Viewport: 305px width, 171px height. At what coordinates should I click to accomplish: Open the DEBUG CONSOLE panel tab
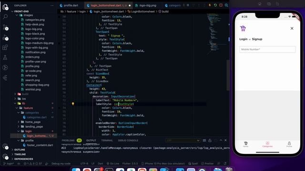pos(128,141)
